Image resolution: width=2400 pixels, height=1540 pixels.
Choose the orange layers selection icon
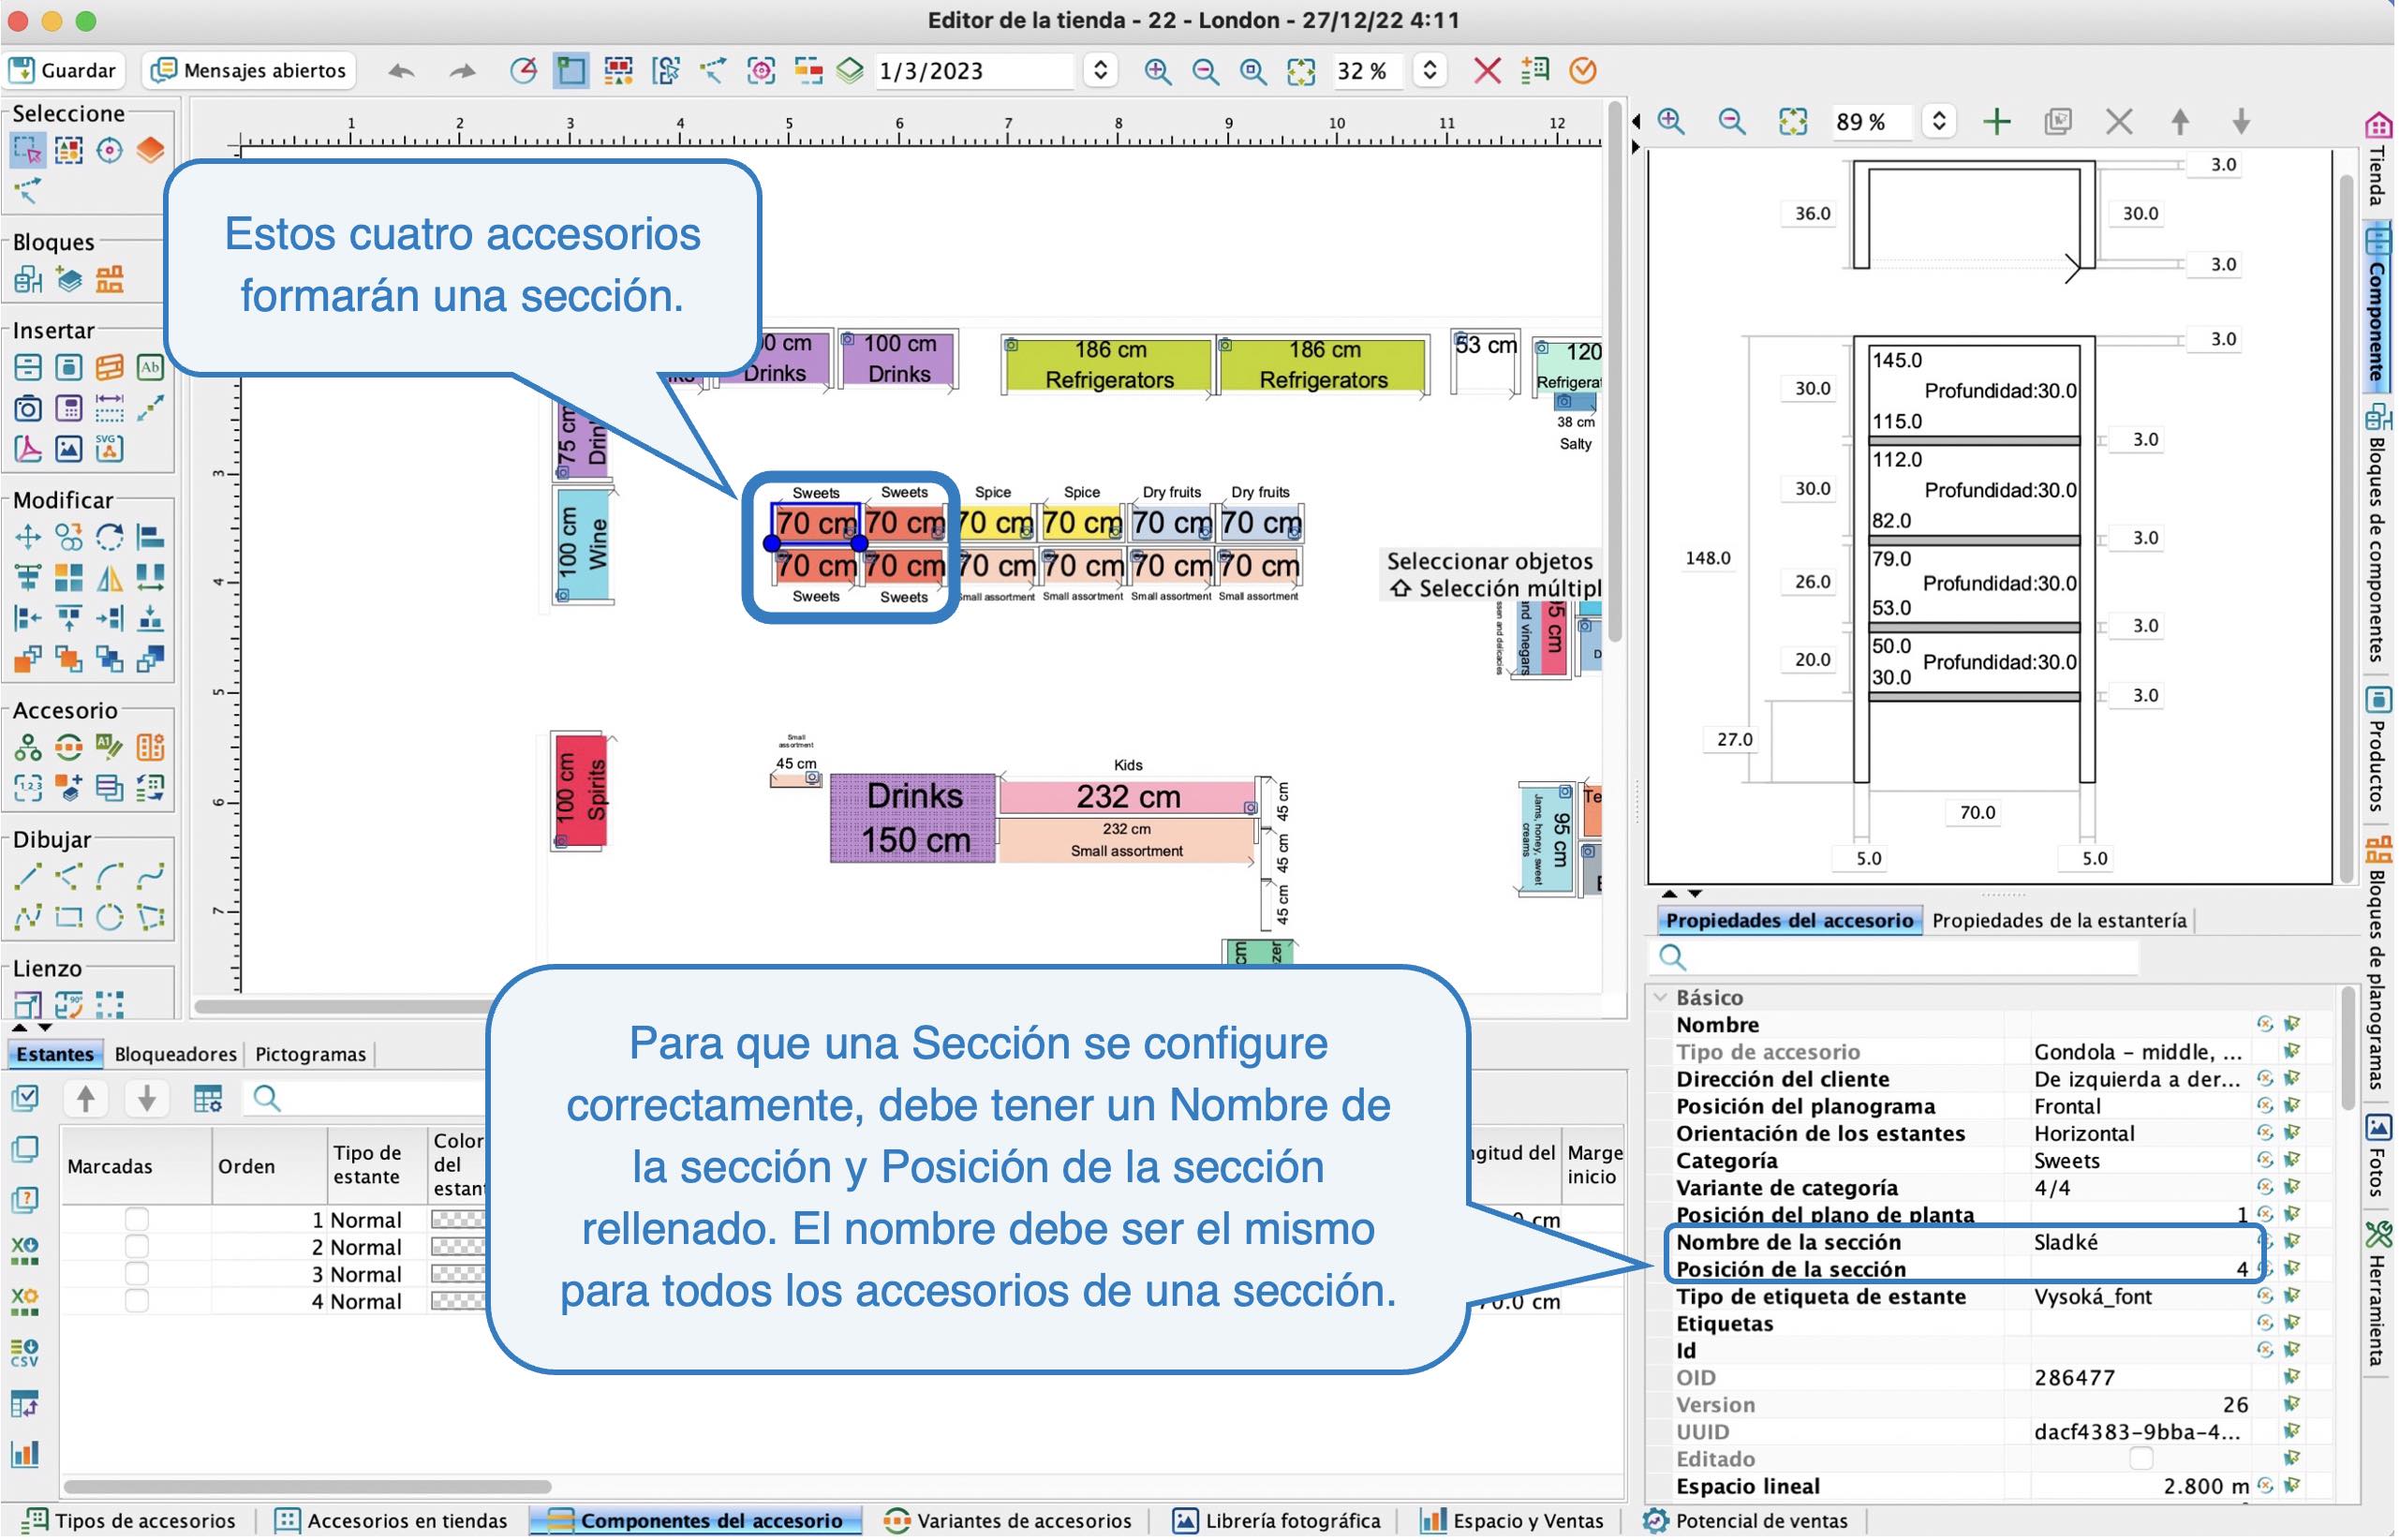coord(150,151)
